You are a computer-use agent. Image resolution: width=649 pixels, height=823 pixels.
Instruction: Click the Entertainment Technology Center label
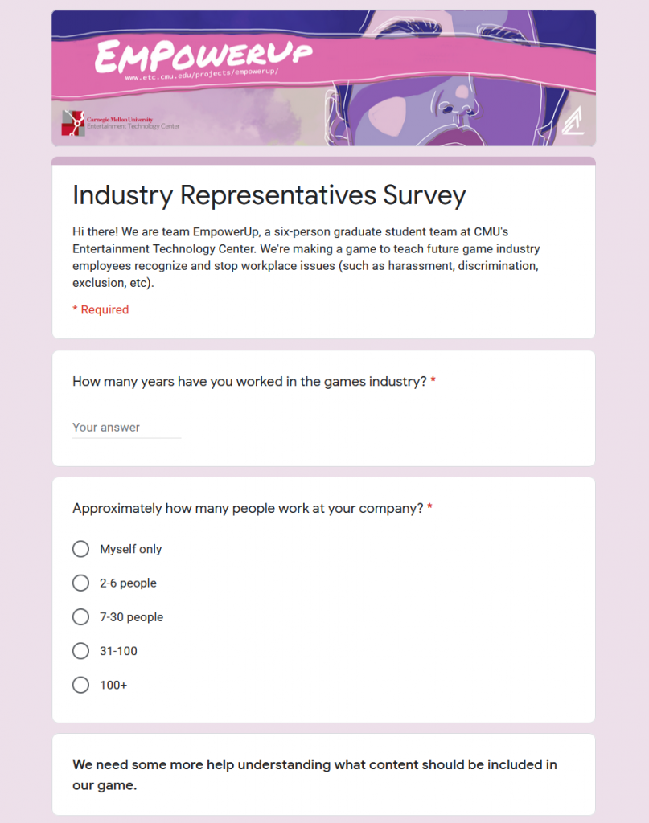133,126
